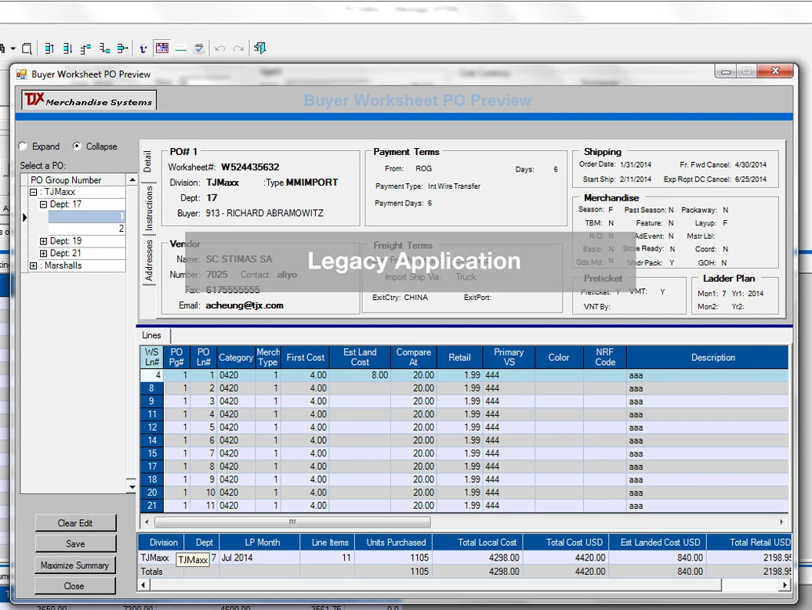The image size is (812, 610).
Task: Click summary grid scroll right arrow
Action: (x=785, y=585)
